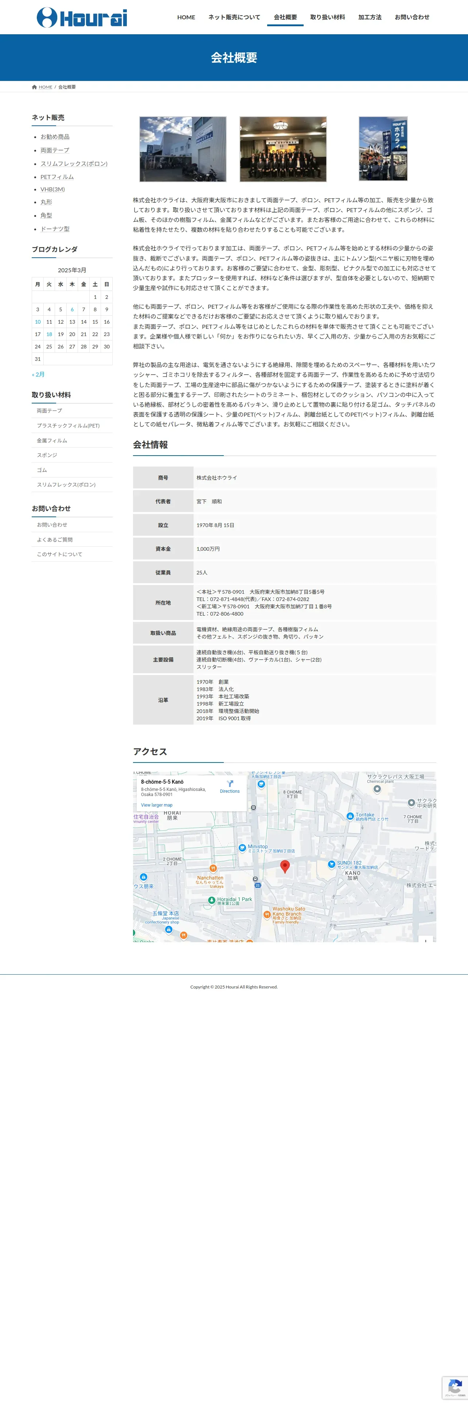Open the PETフィルム sidebar link
The height and width of the screenshot is (1404, 468).
(x=56, y=176)
